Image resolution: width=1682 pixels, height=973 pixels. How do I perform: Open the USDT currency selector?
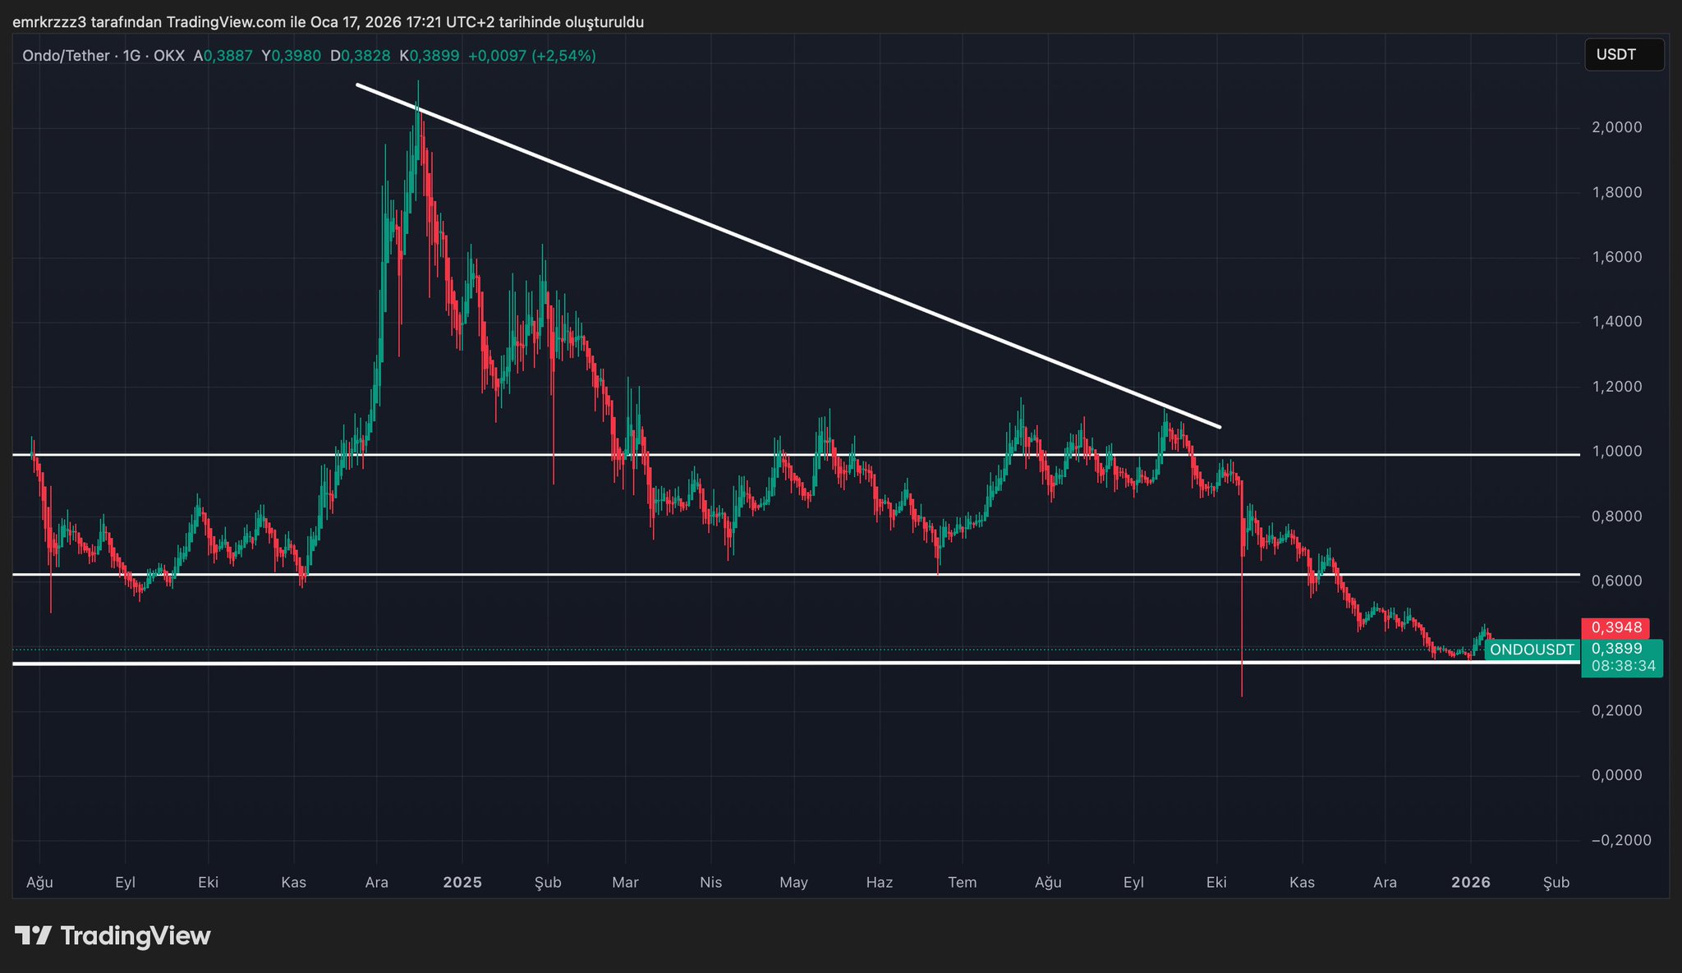tap(1623, 55)
